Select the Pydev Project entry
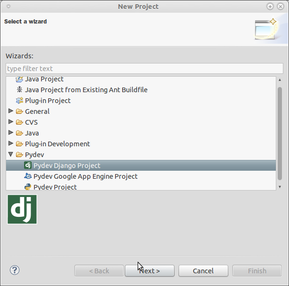This screenshot has width=289, height=286. tap(55, 187)
